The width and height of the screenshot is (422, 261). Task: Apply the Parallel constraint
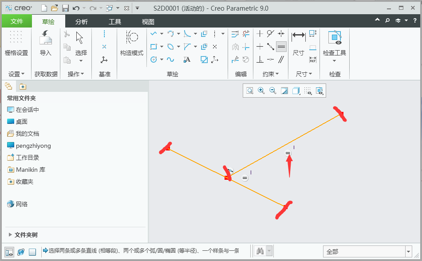pos(281,59)
